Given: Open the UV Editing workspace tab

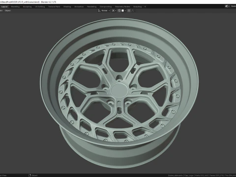Looking at the screenshot, I should (x=40, y=7).
